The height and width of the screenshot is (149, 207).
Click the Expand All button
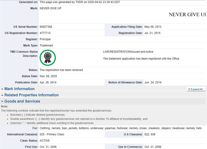click(196, 89)
